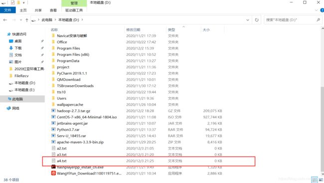Viewport: 324px width, 183px height.
Task: Select the CentOS-7-x86_64-Minimal-1804.iso file icon
Action: click(53, 117)
